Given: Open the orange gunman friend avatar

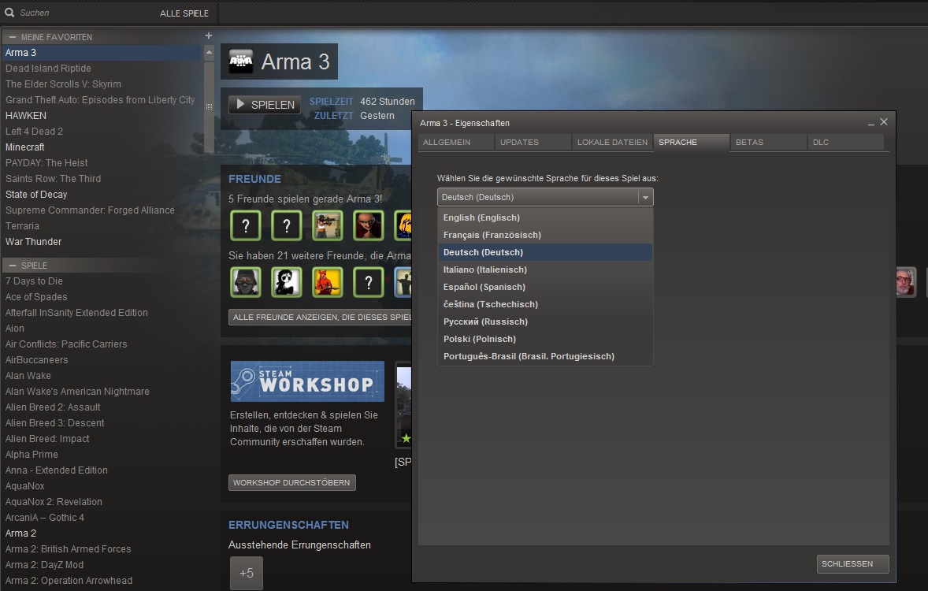Looking at the screenshot, I should pyautogui.click(x=327, y=282).
